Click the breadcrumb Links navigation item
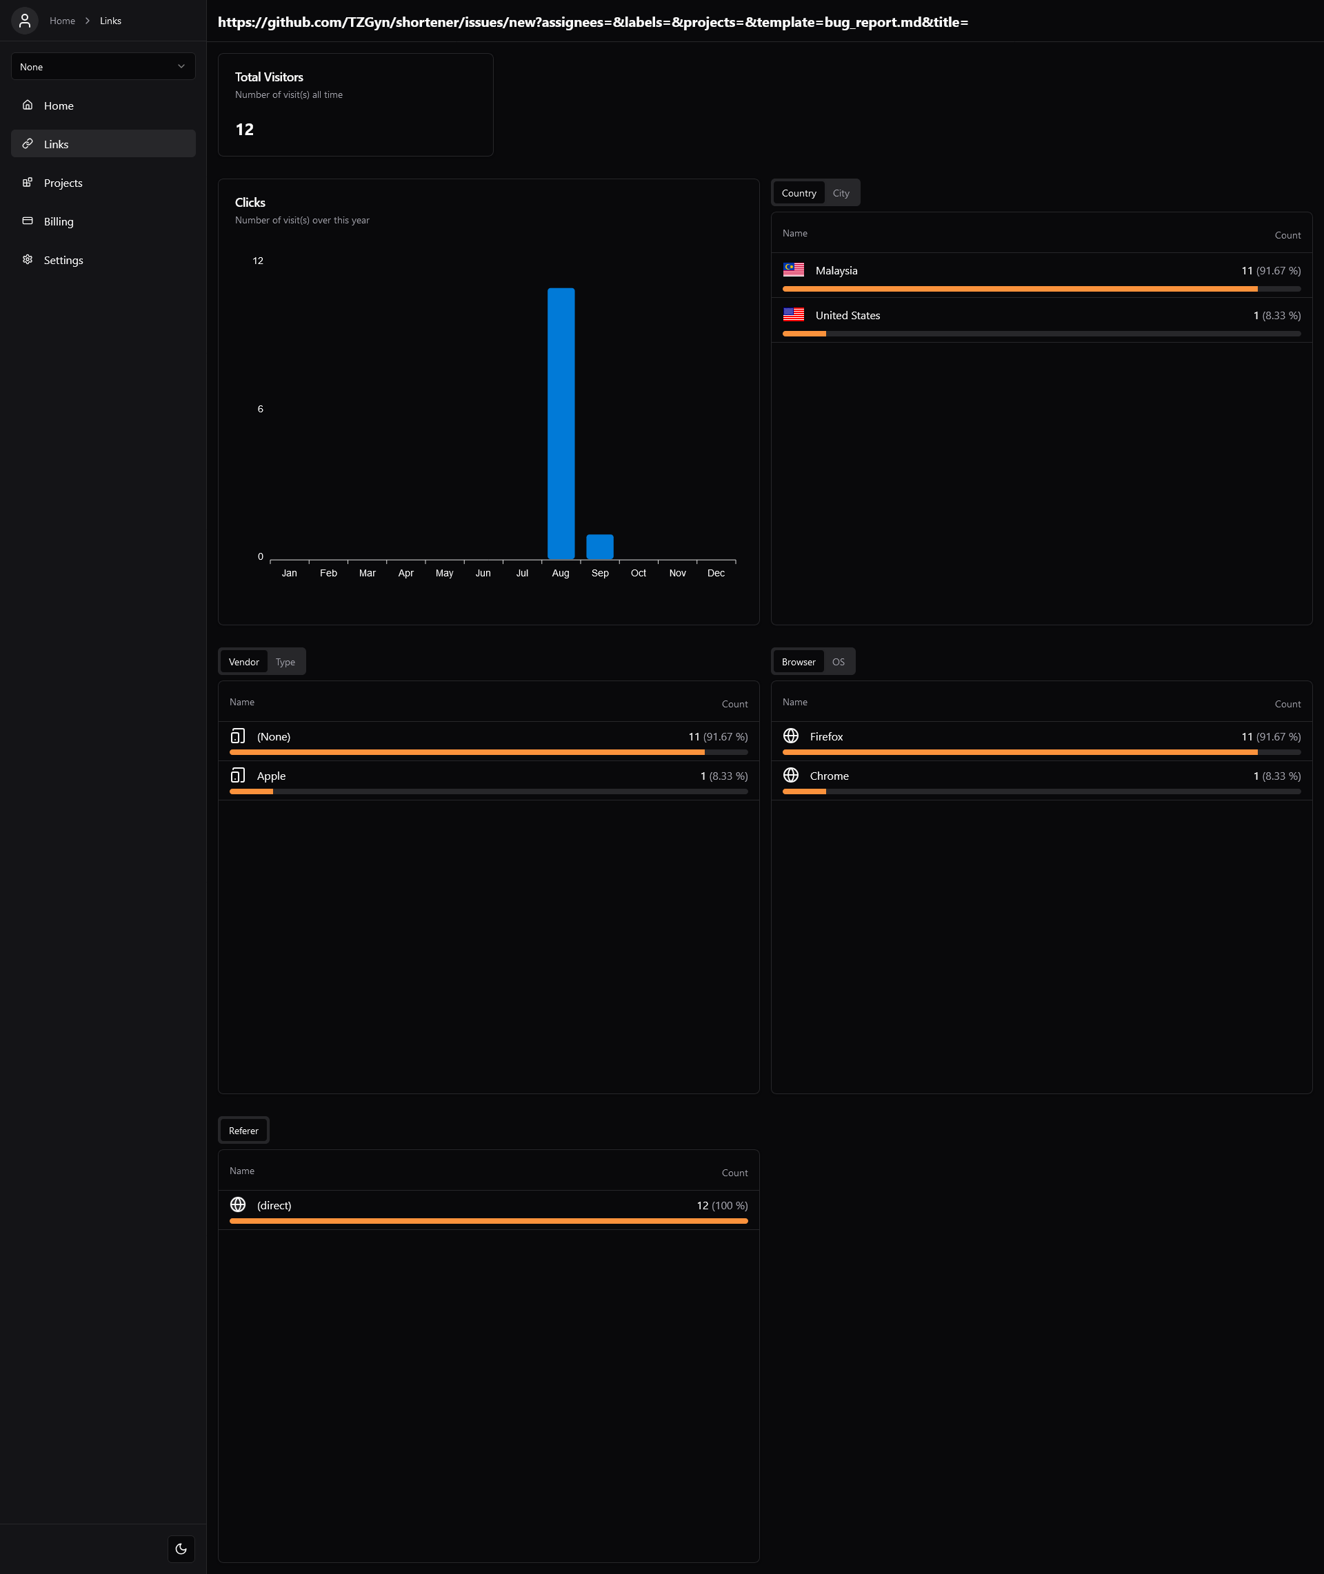1324x1574 pixels. tap(110, 21)
